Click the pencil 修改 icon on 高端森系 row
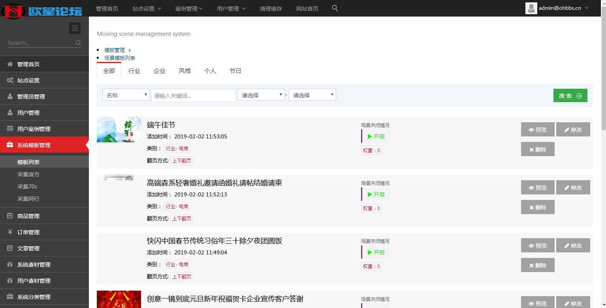 (567, 187)
